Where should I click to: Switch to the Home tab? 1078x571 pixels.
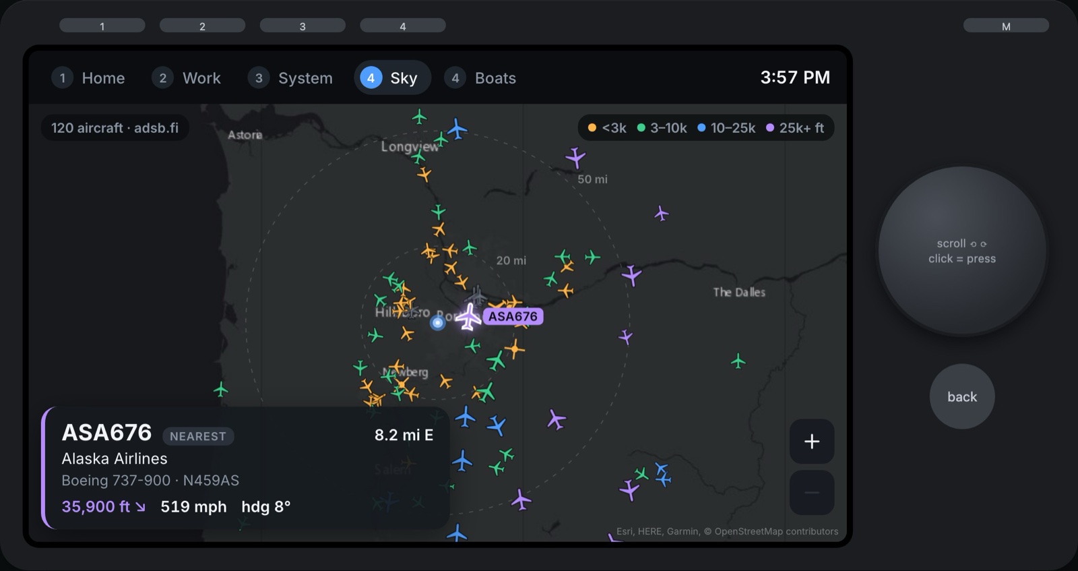click(89, 78)
